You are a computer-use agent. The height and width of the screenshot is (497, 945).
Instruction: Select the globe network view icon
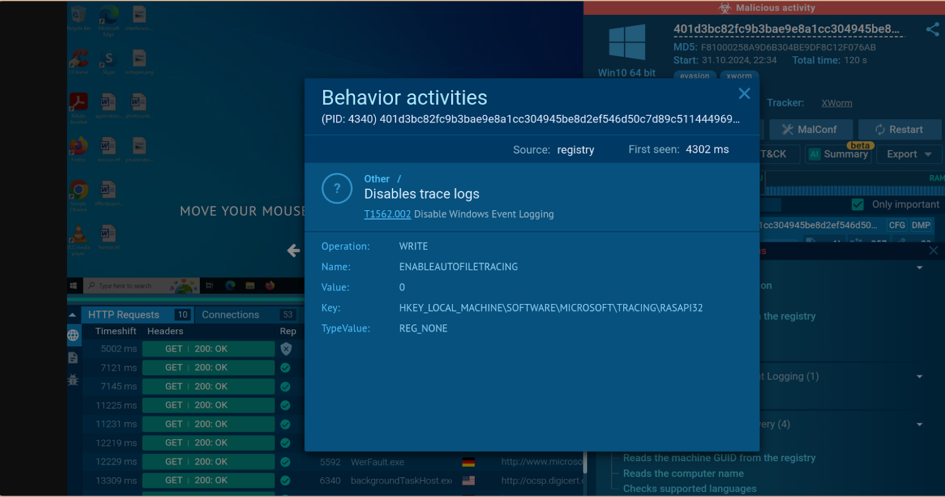[73, 336]
